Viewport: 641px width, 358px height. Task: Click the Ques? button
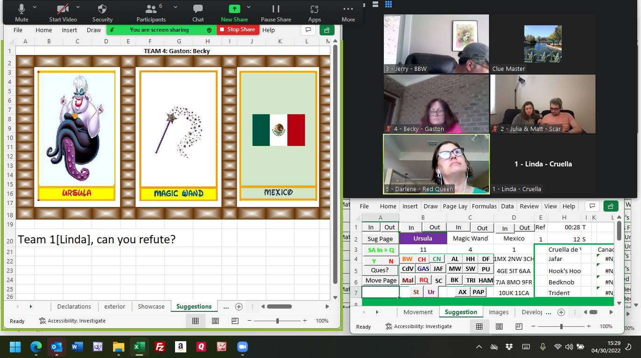(x=380, y=270)
